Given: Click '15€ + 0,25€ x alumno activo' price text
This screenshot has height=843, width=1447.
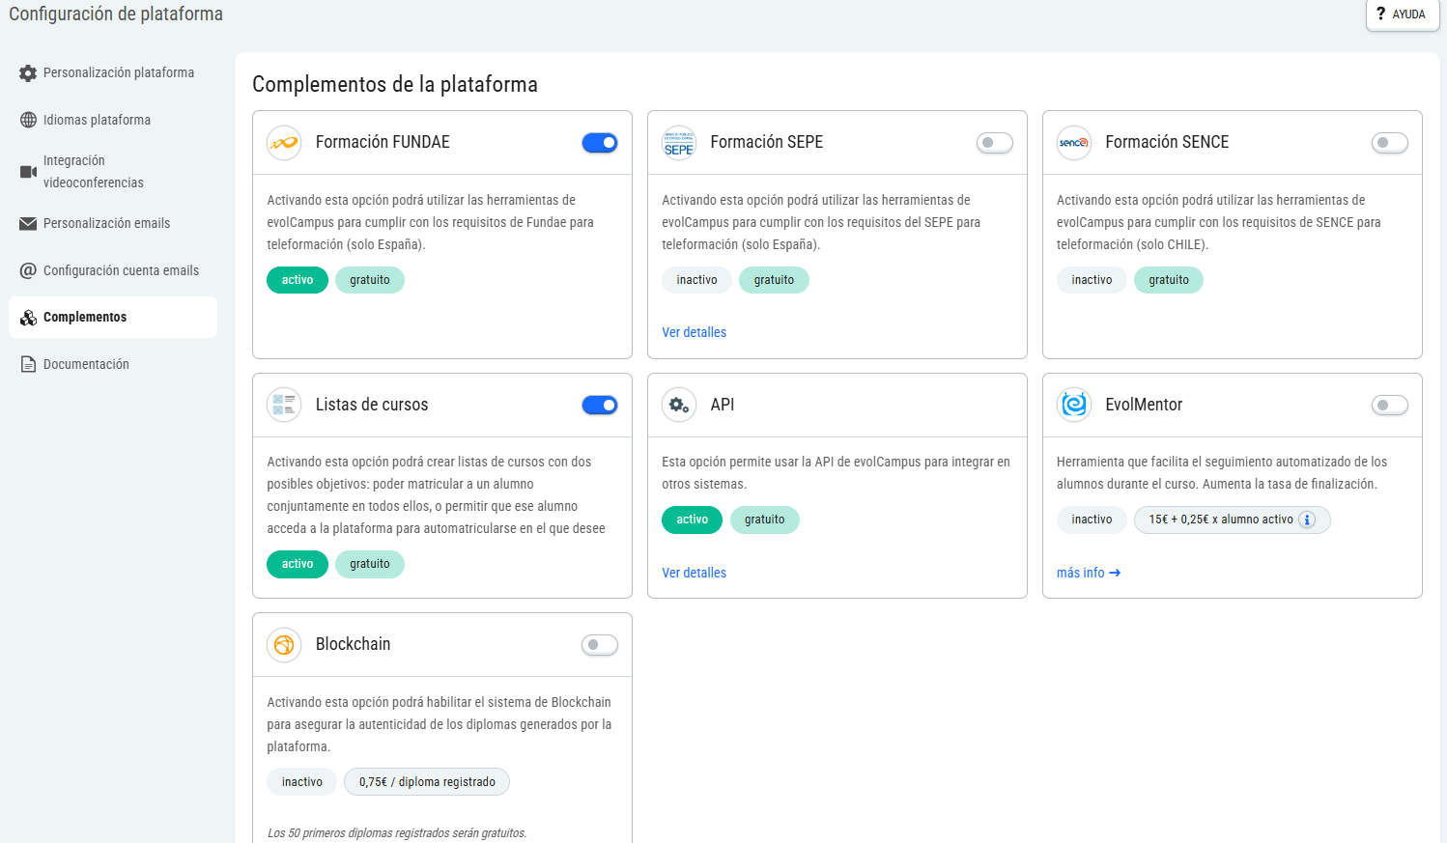Looking at the screenshot, I should 1221,520.
